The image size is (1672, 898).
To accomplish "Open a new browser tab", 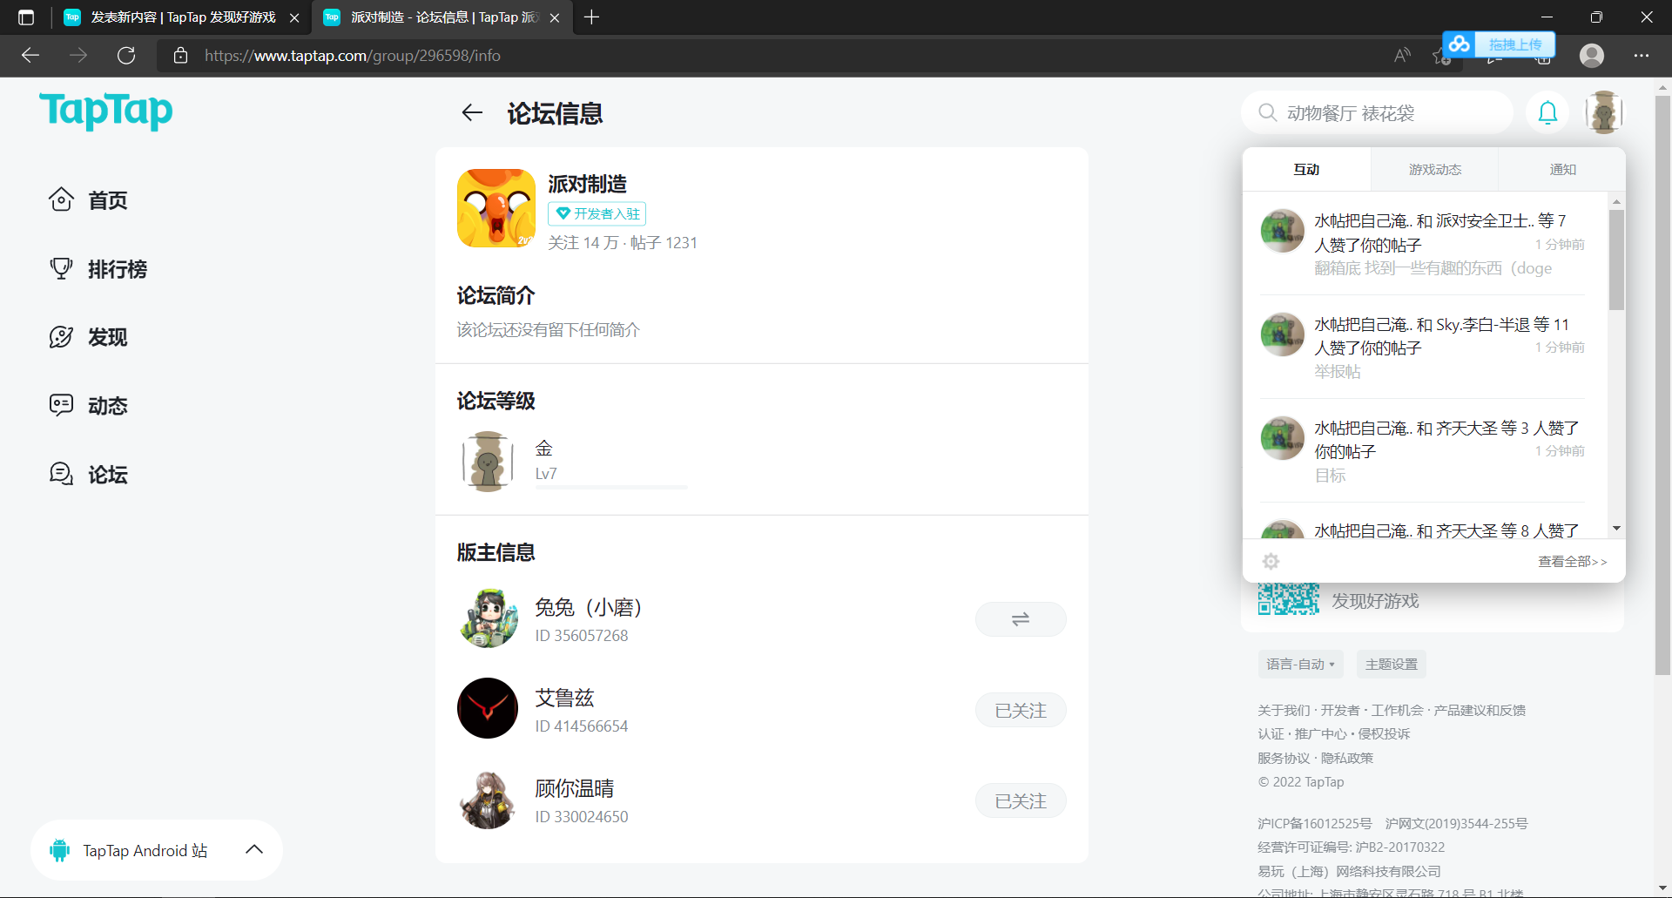I will tap(592, 17).
